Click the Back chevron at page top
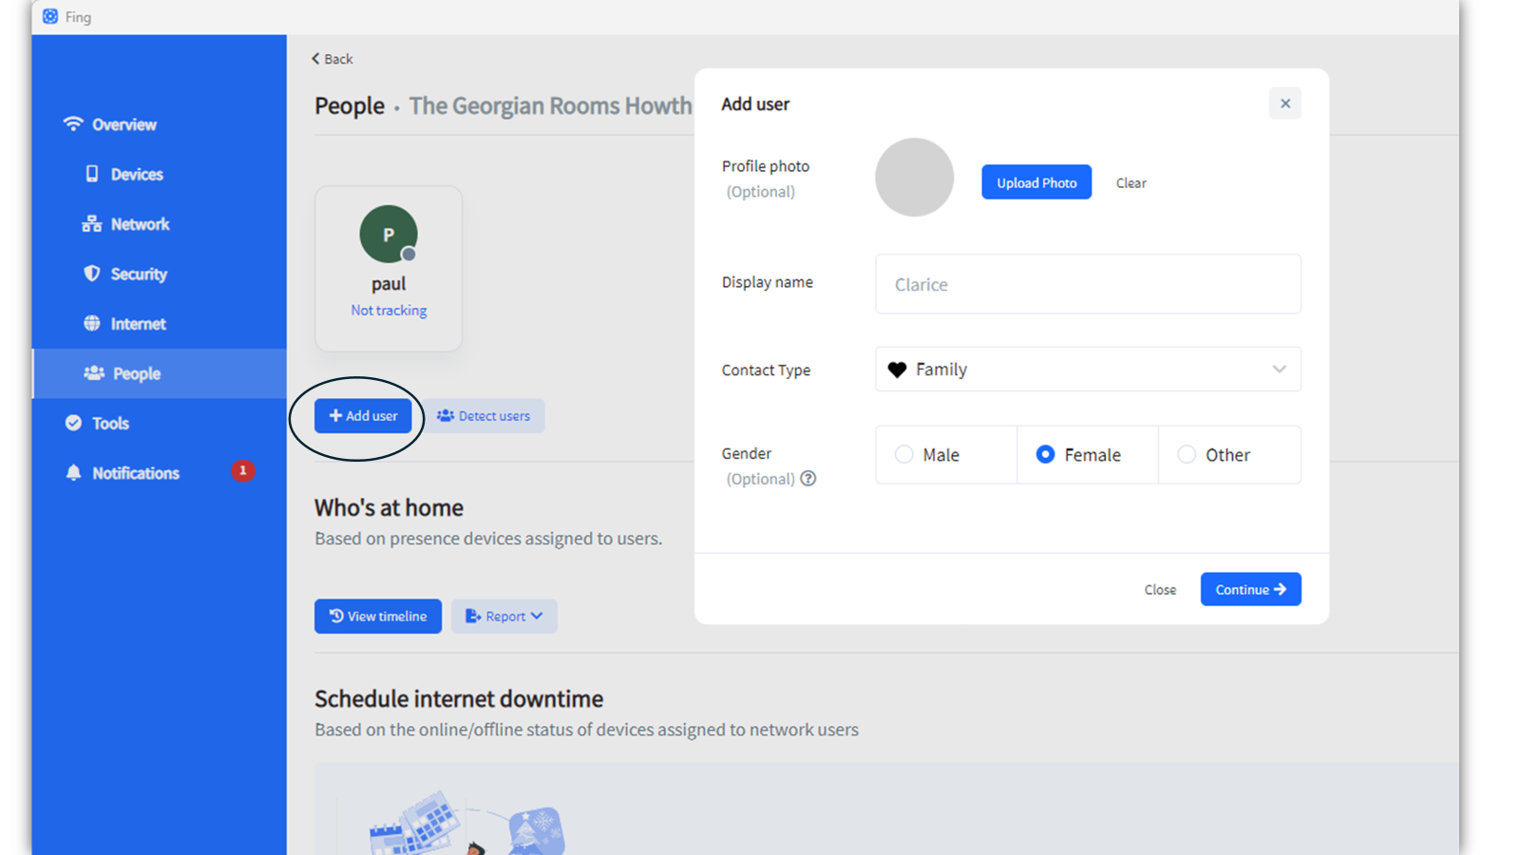This screenshot has width=1520, height=855. pos(315,59)
